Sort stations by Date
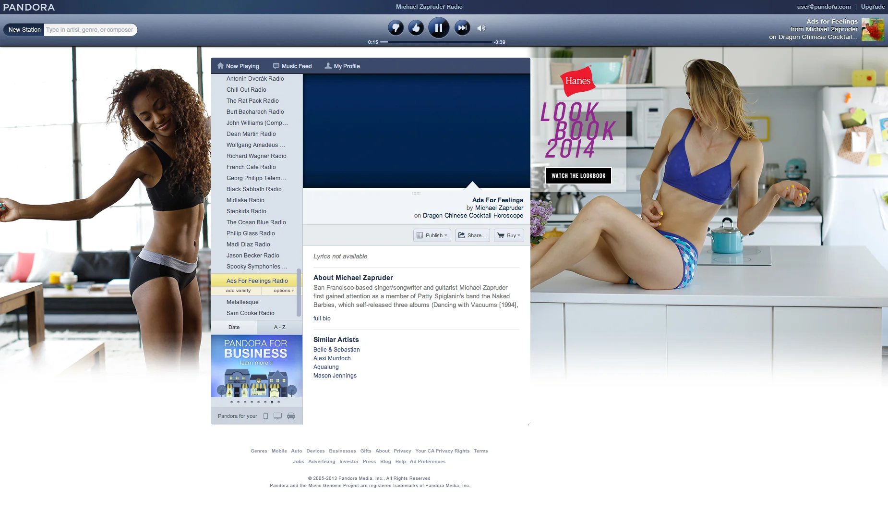The image size is (888, 526). click(x=234, y=328)
